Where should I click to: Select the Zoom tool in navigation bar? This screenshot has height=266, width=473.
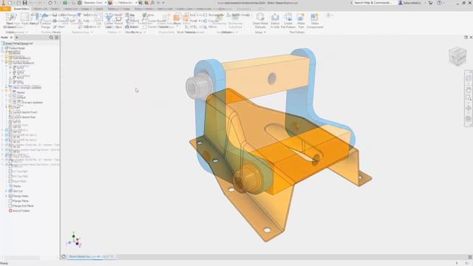[469, 98]
